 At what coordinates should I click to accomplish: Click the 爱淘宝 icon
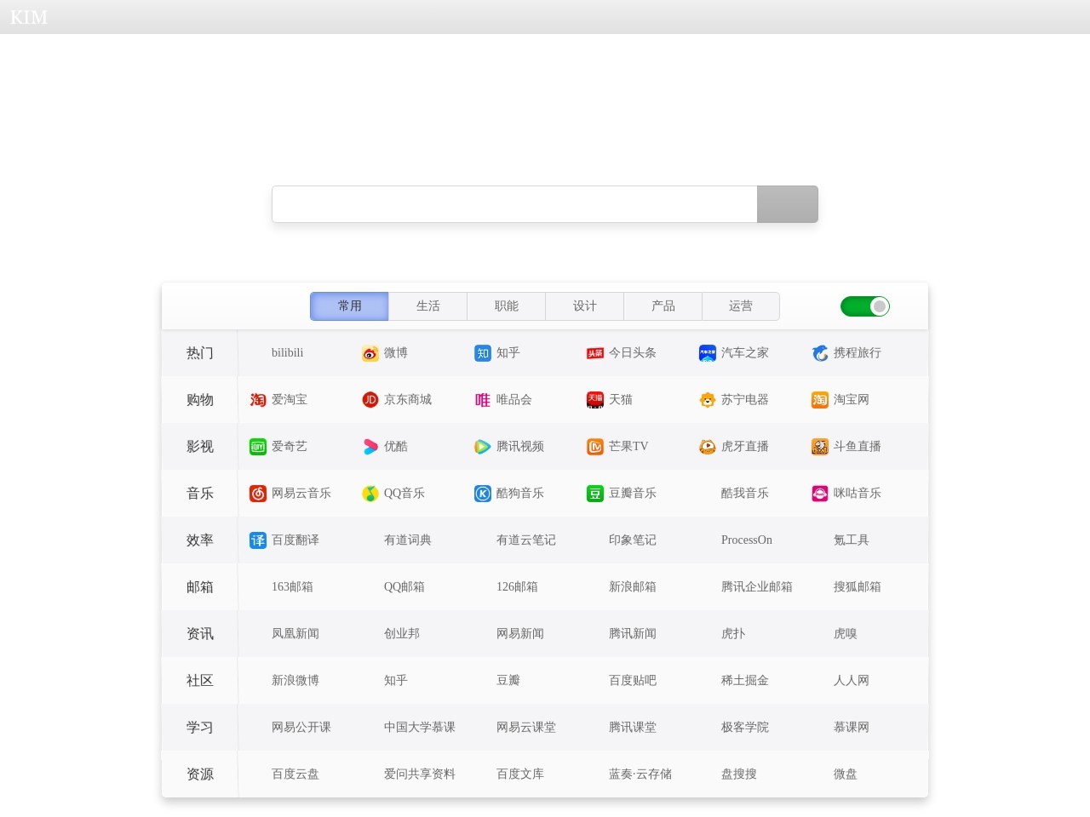tap(258, 400)
